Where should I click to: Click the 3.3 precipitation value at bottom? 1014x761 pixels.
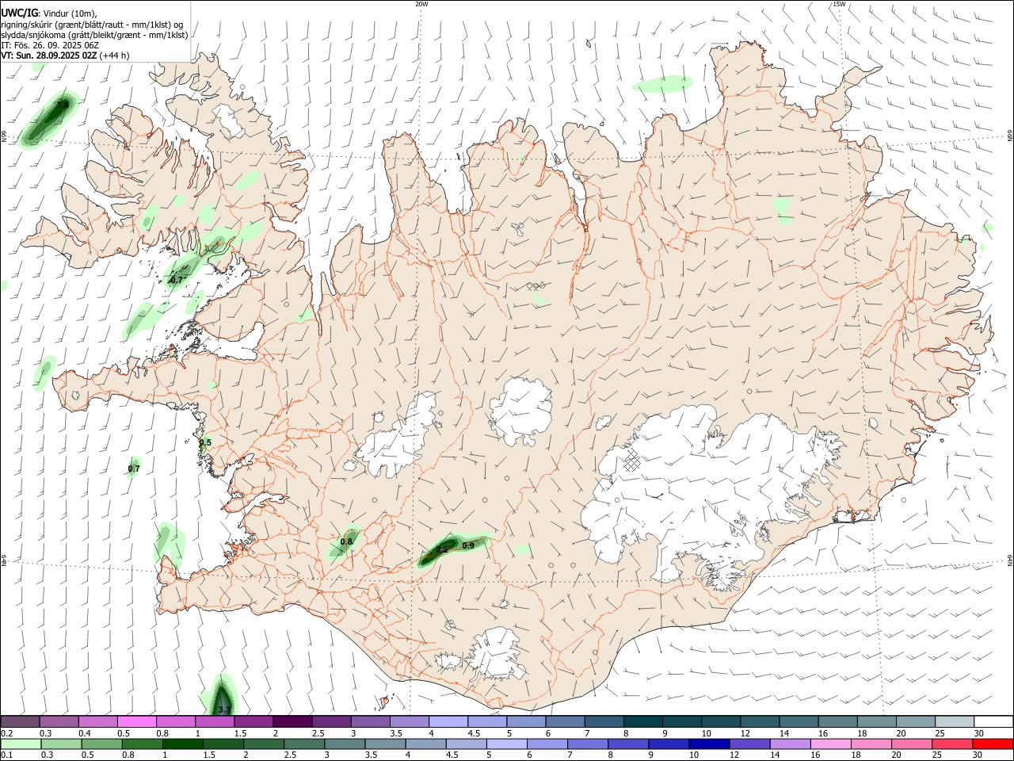pos(223,709)
